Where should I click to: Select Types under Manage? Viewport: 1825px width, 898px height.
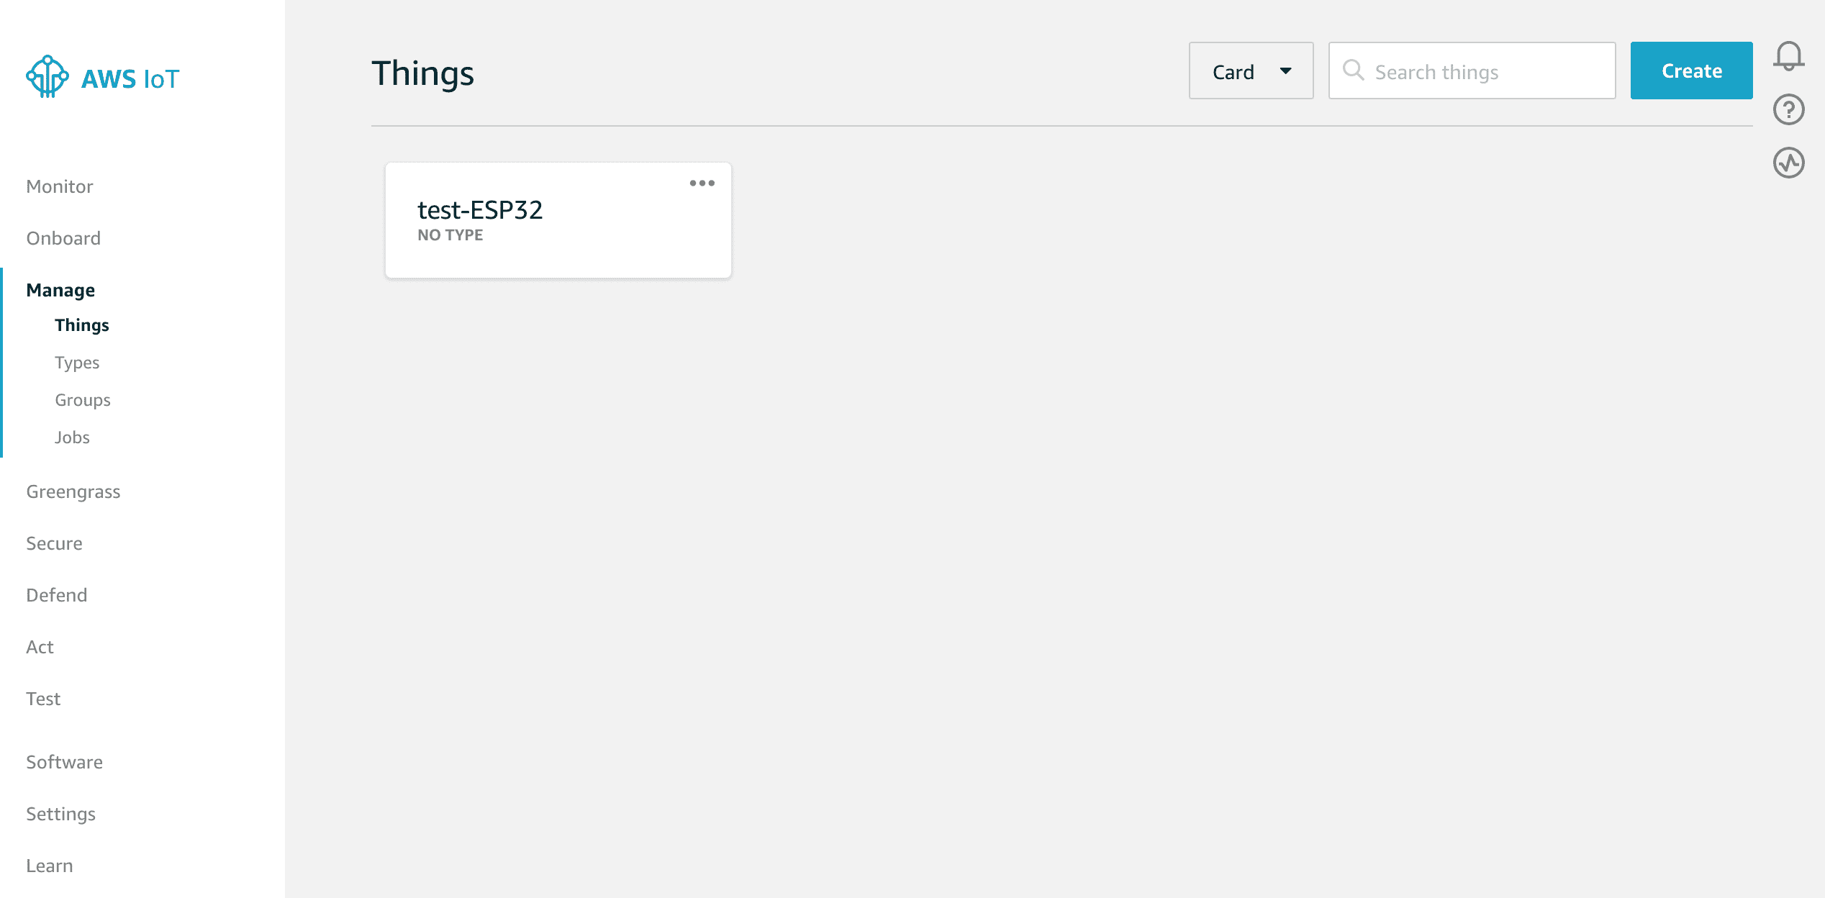76,362
